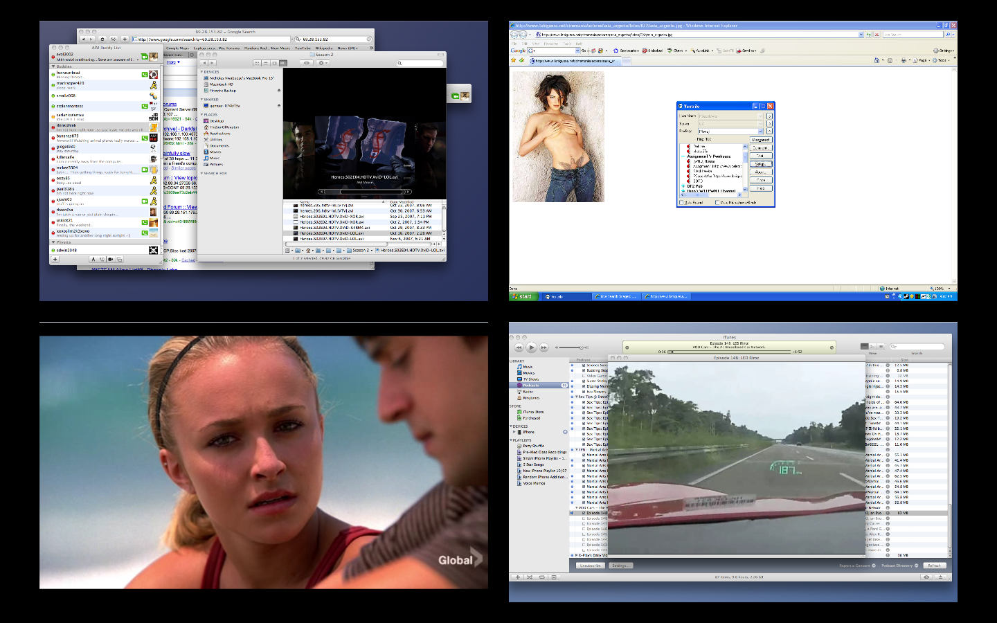This screenshot has height=623, width=997.
Task: Click the Finder back button
Action: click(204, 63)
